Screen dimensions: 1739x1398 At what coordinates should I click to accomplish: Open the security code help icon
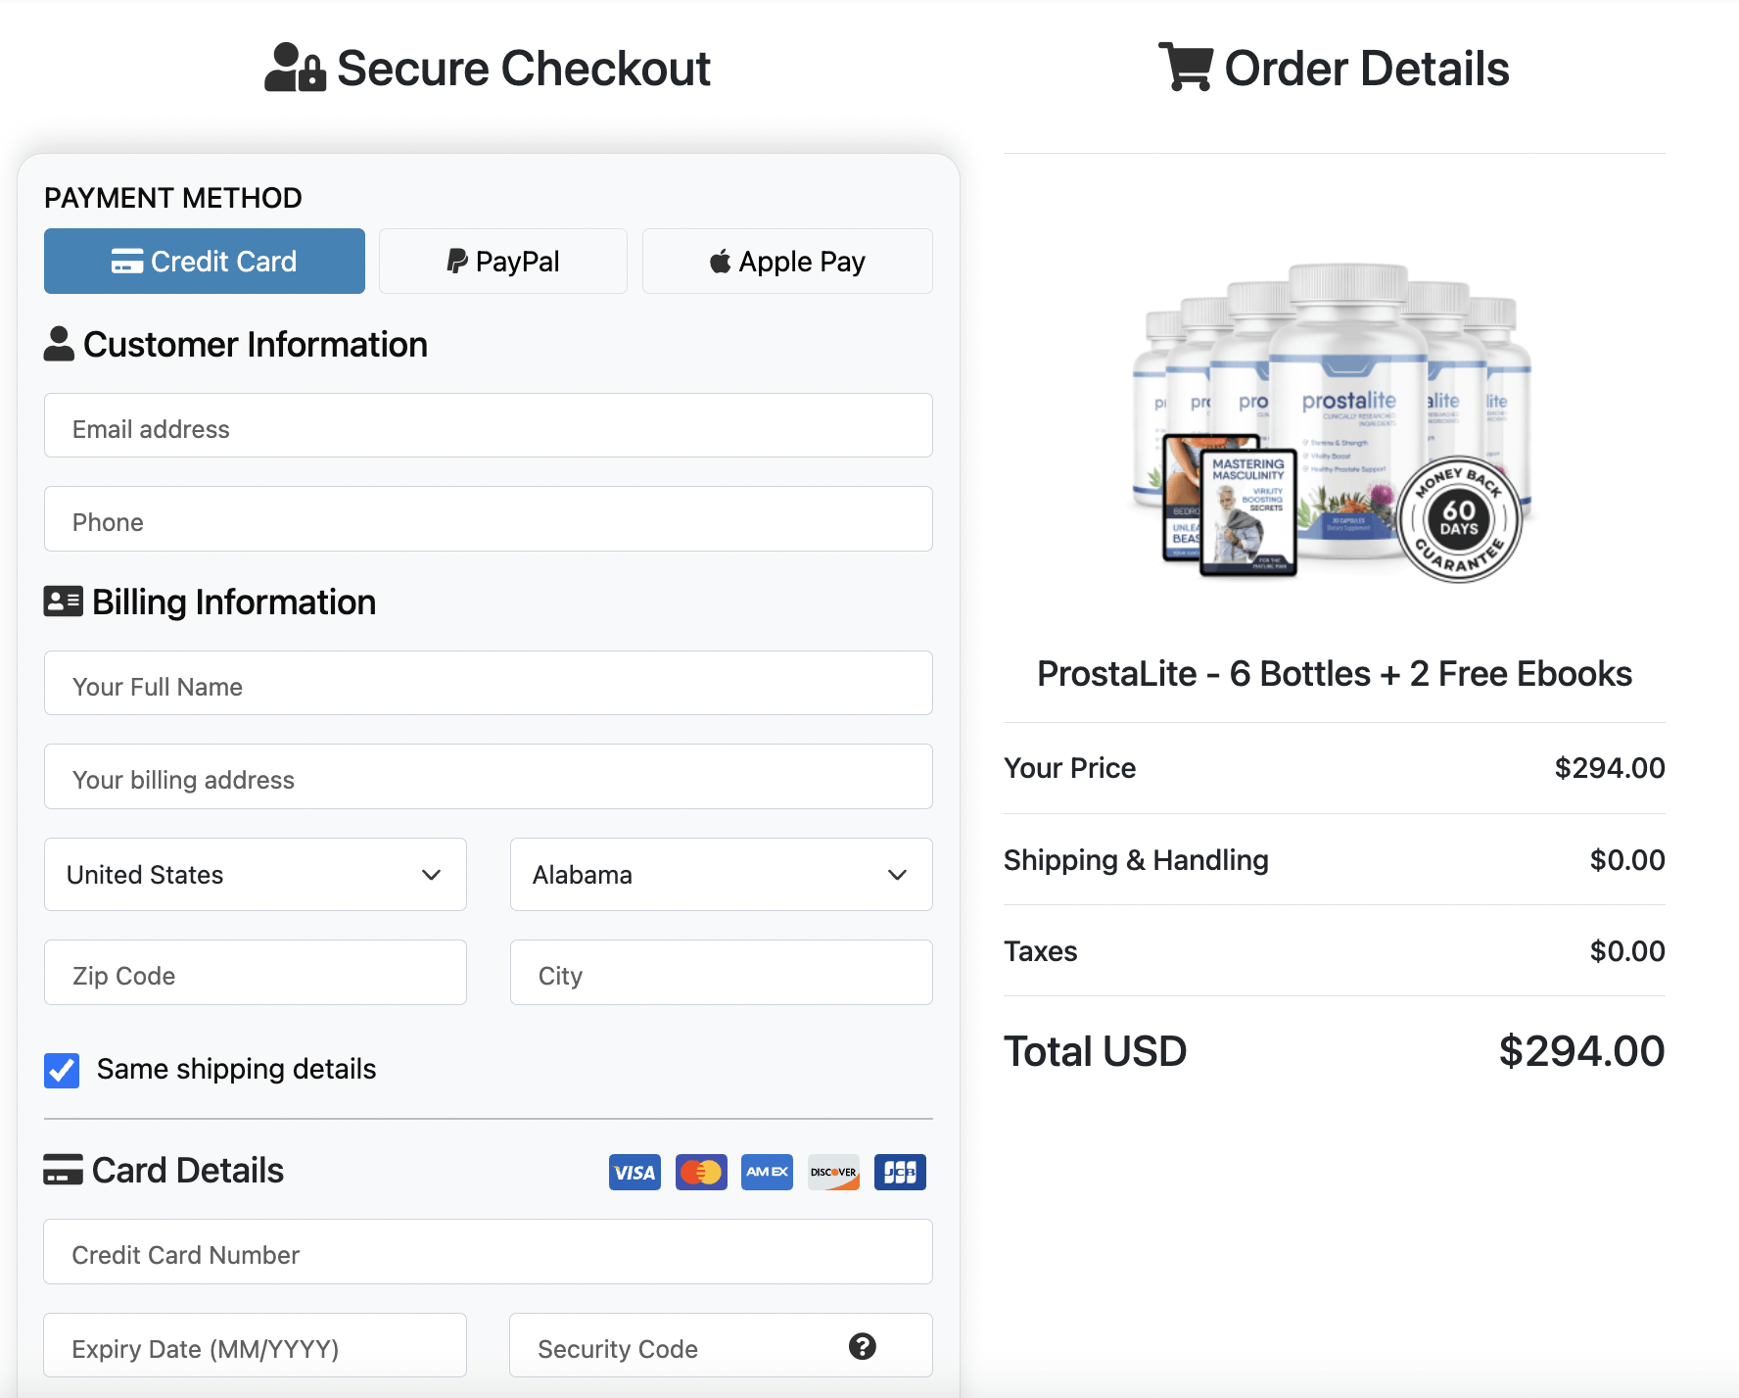pyautogui.click(x=863, y=1347)
